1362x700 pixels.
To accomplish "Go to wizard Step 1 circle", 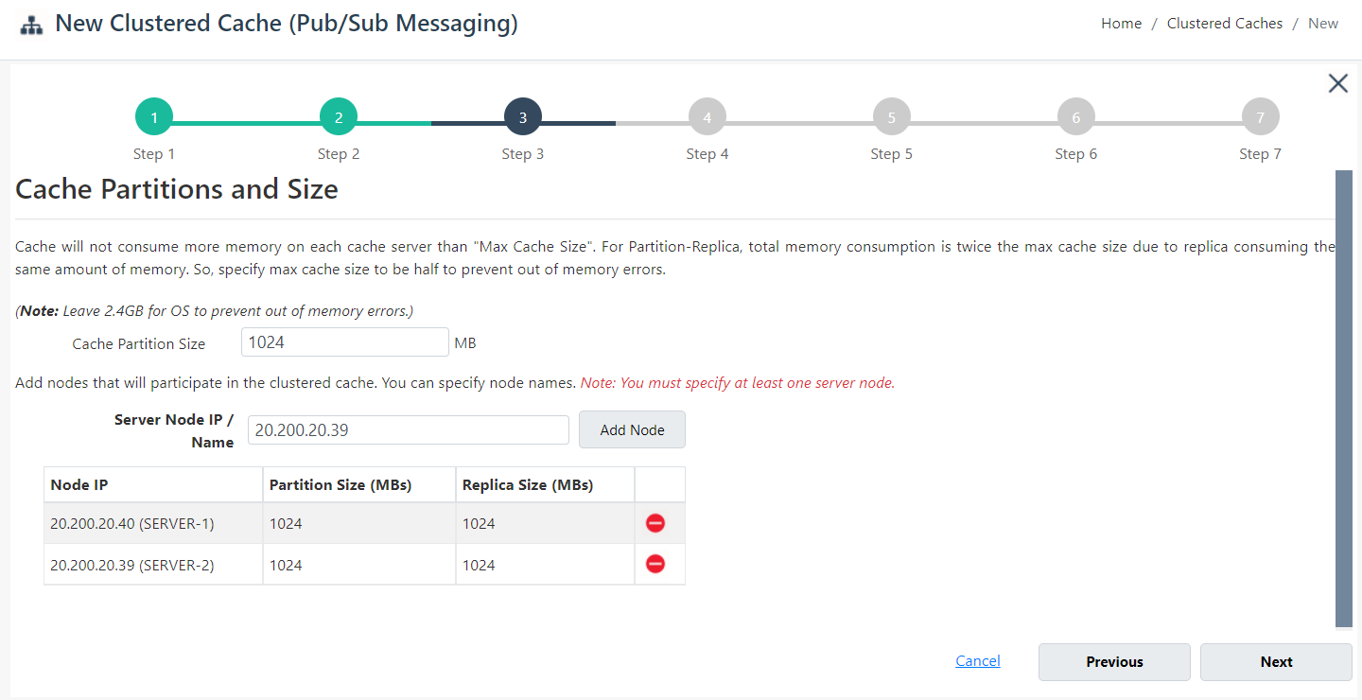I will point(154,117).
